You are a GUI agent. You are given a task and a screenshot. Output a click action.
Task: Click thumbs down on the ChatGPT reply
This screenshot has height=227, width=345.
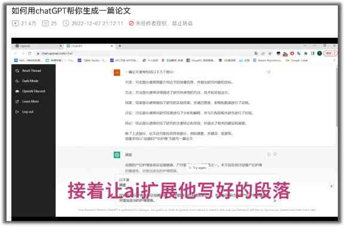(275, 155)
